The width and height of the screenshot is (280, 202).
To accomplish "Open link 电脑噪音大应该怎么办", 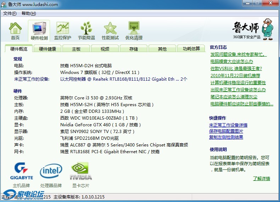I will click(x=231, y=62).
